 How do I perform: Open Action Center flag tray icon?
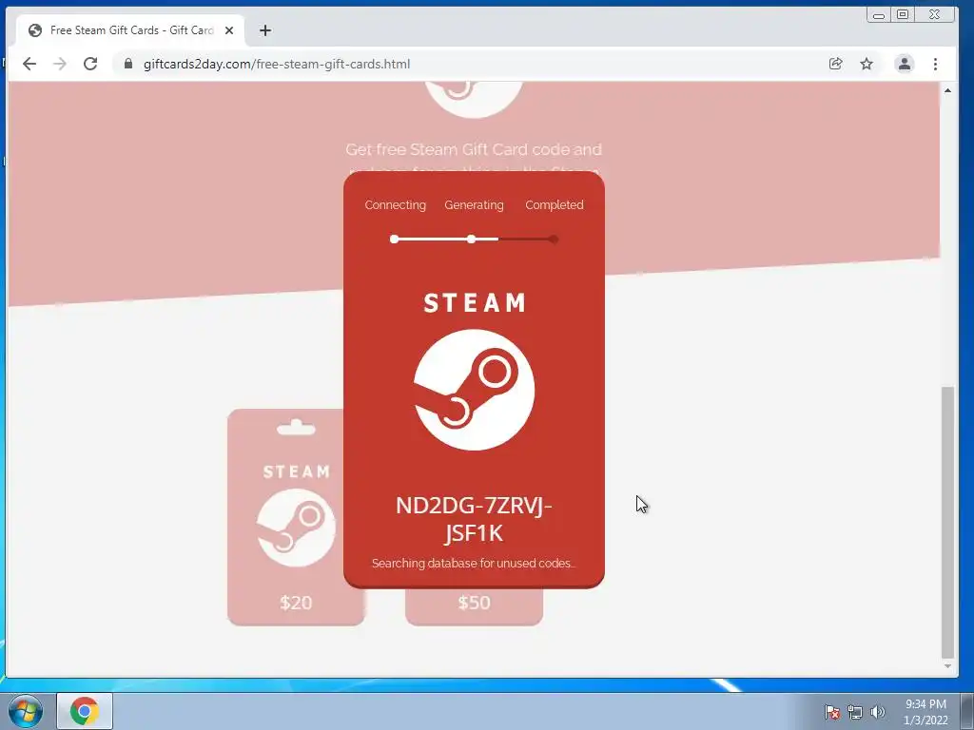[831, 712]
